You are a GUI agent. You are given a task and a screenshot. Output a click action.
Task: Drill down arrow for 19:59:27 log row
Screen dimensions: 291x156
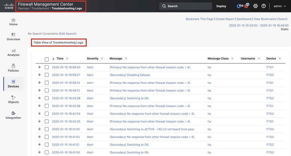[x=39, y=75]
